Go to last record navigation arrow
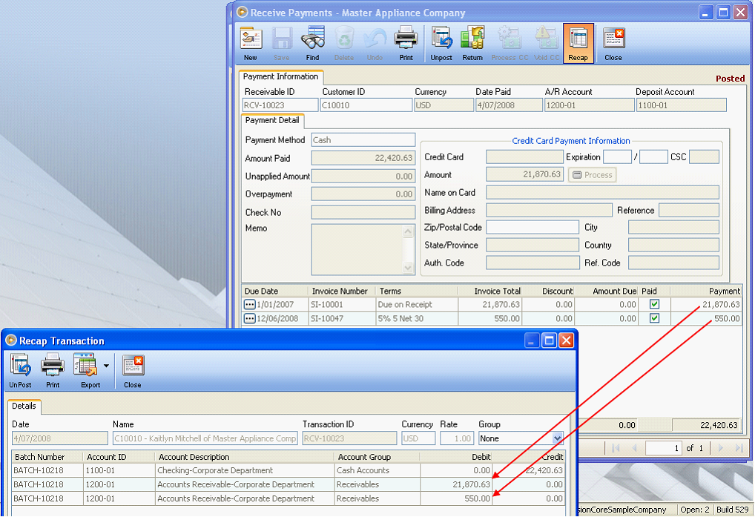 pos(739,448)
